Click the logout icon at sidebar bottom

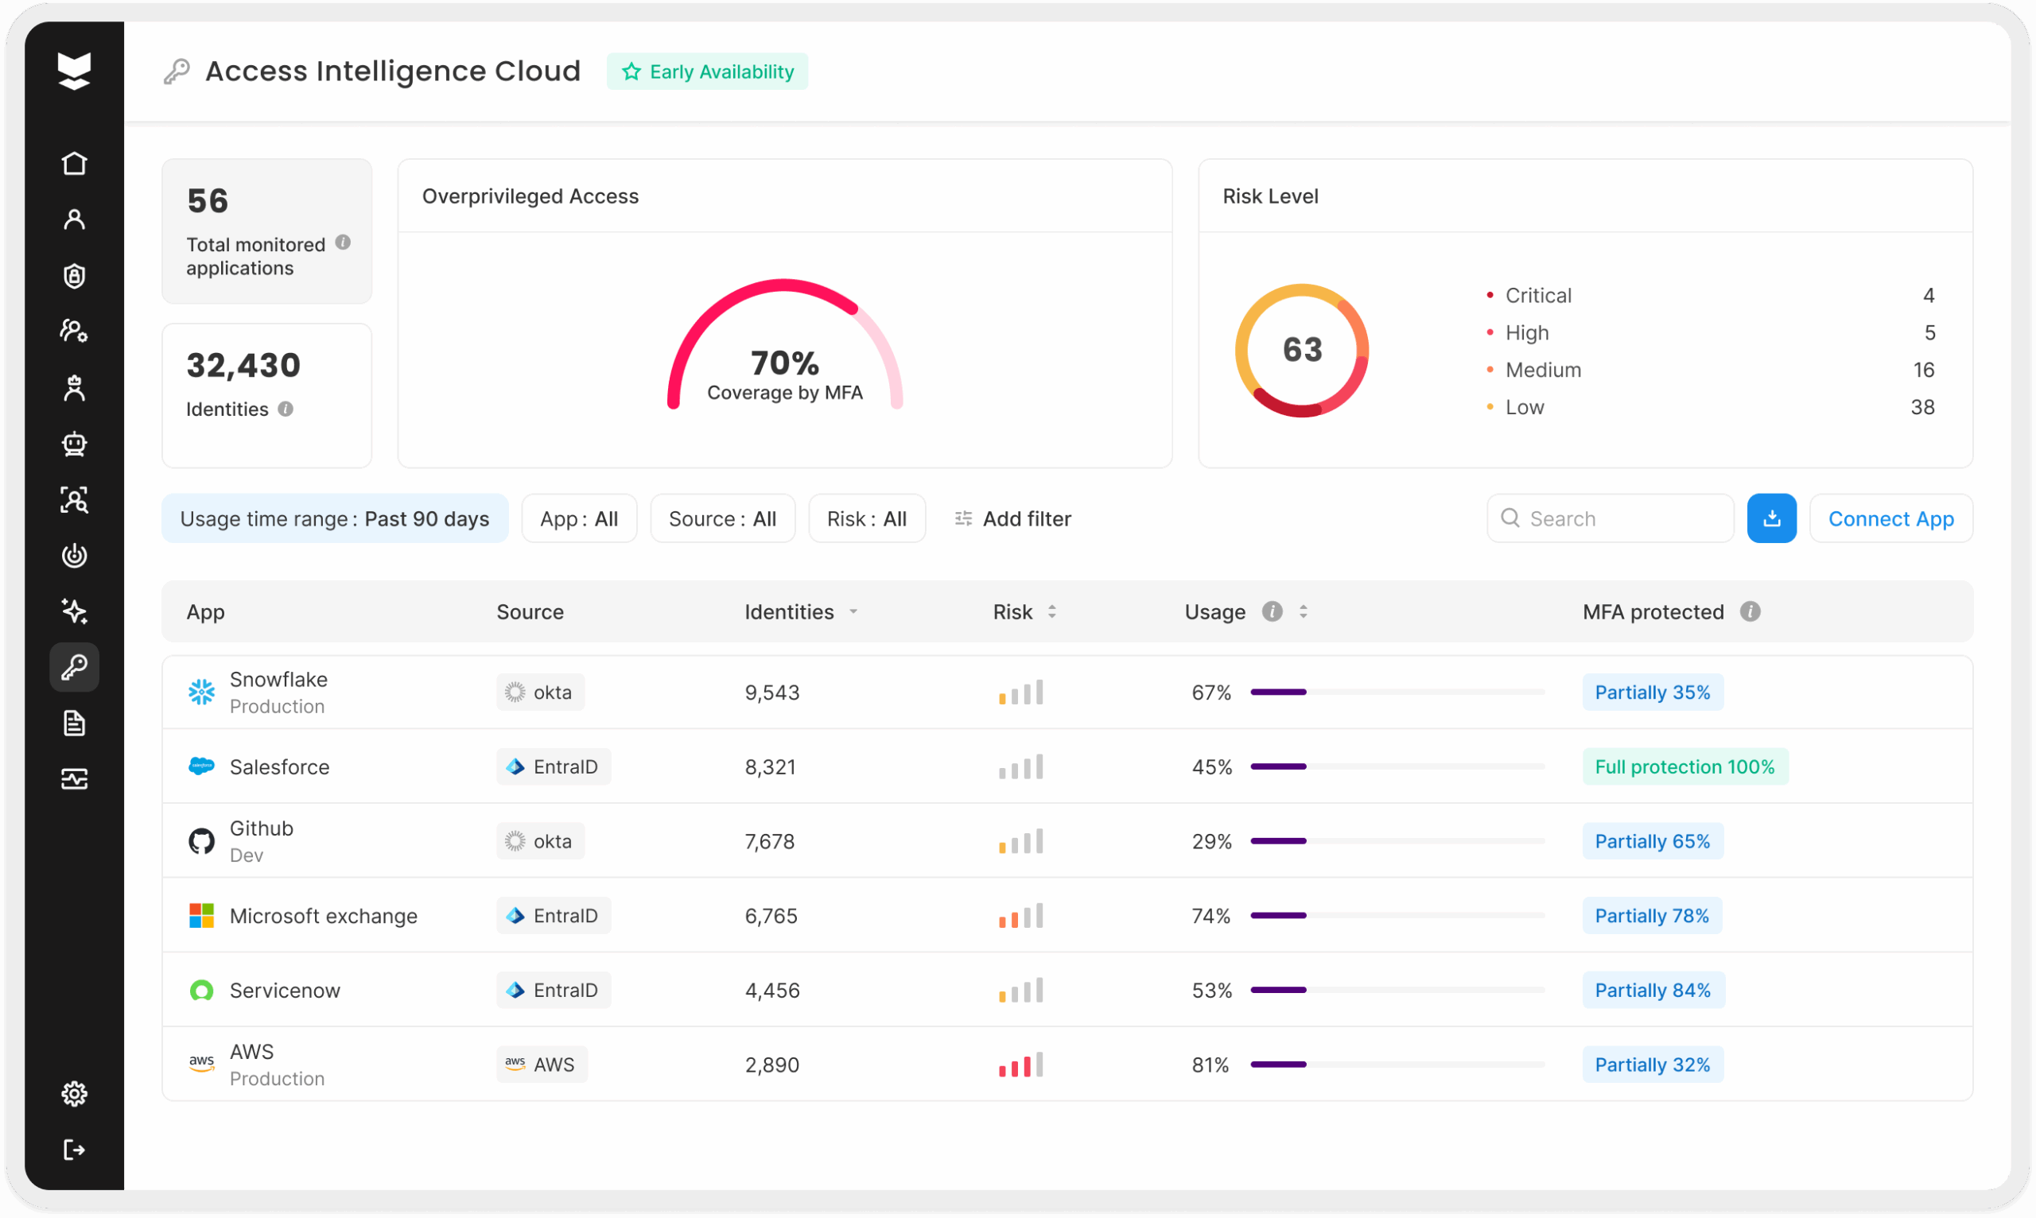click(x=74, y=1149)
